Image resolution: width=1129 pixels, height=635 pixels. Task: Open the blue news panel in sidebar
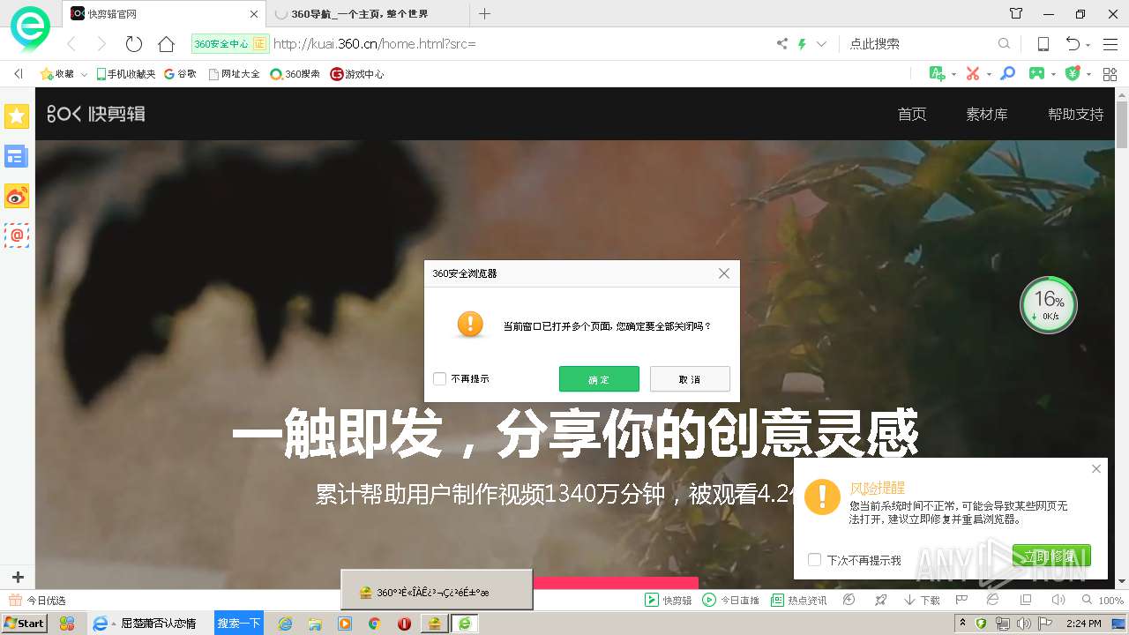[x=17, y=157]
